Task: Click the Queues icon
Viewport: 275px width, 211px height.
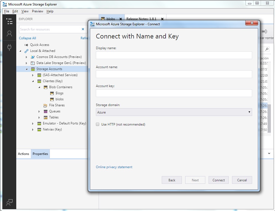Action: coord(45,111)
